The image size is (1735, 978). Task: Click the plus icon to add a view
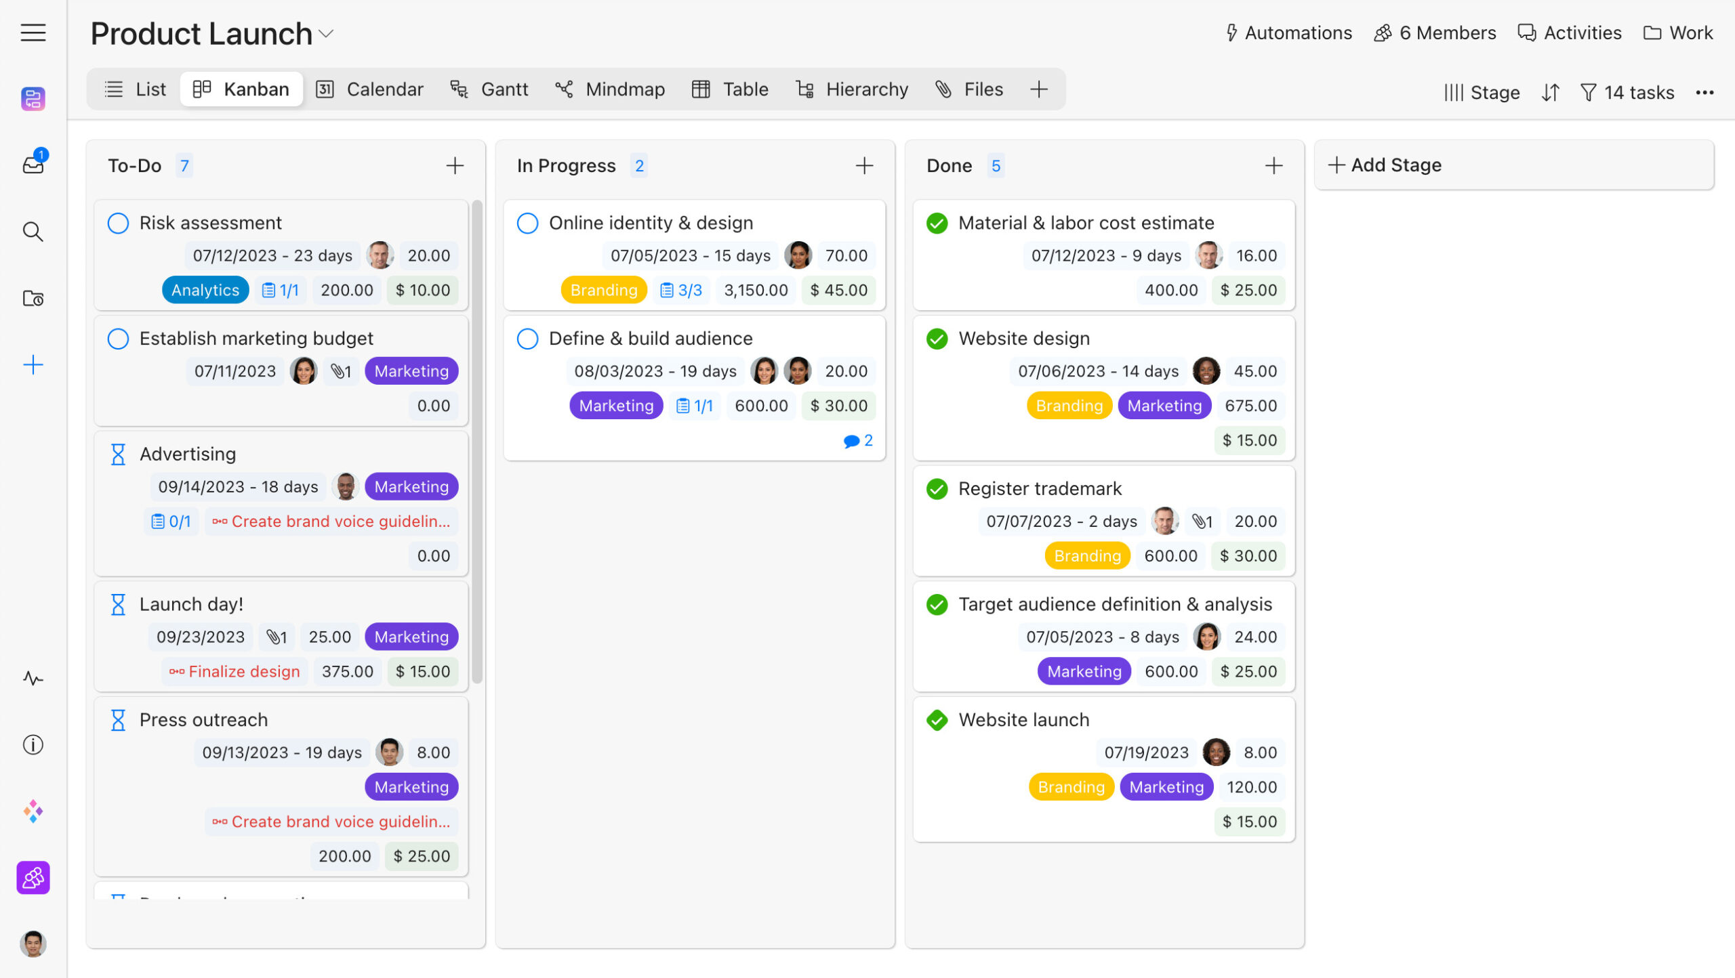pos(1038,89)
